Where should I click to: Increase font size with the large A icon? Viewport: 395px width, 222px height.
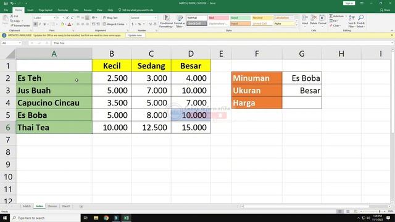pyautogui.click(x=67, y=18)
